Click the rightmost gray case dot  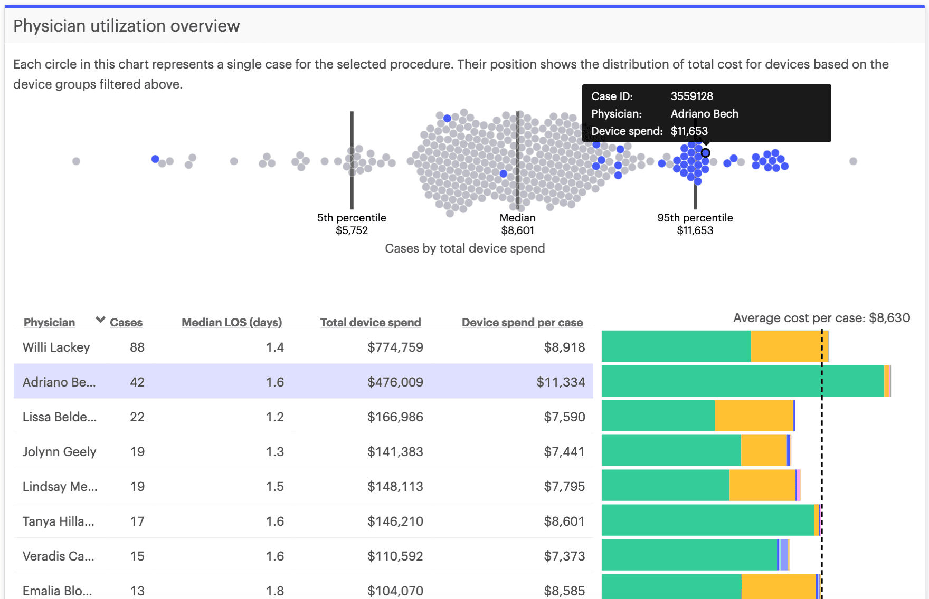(x=853, y=161)
